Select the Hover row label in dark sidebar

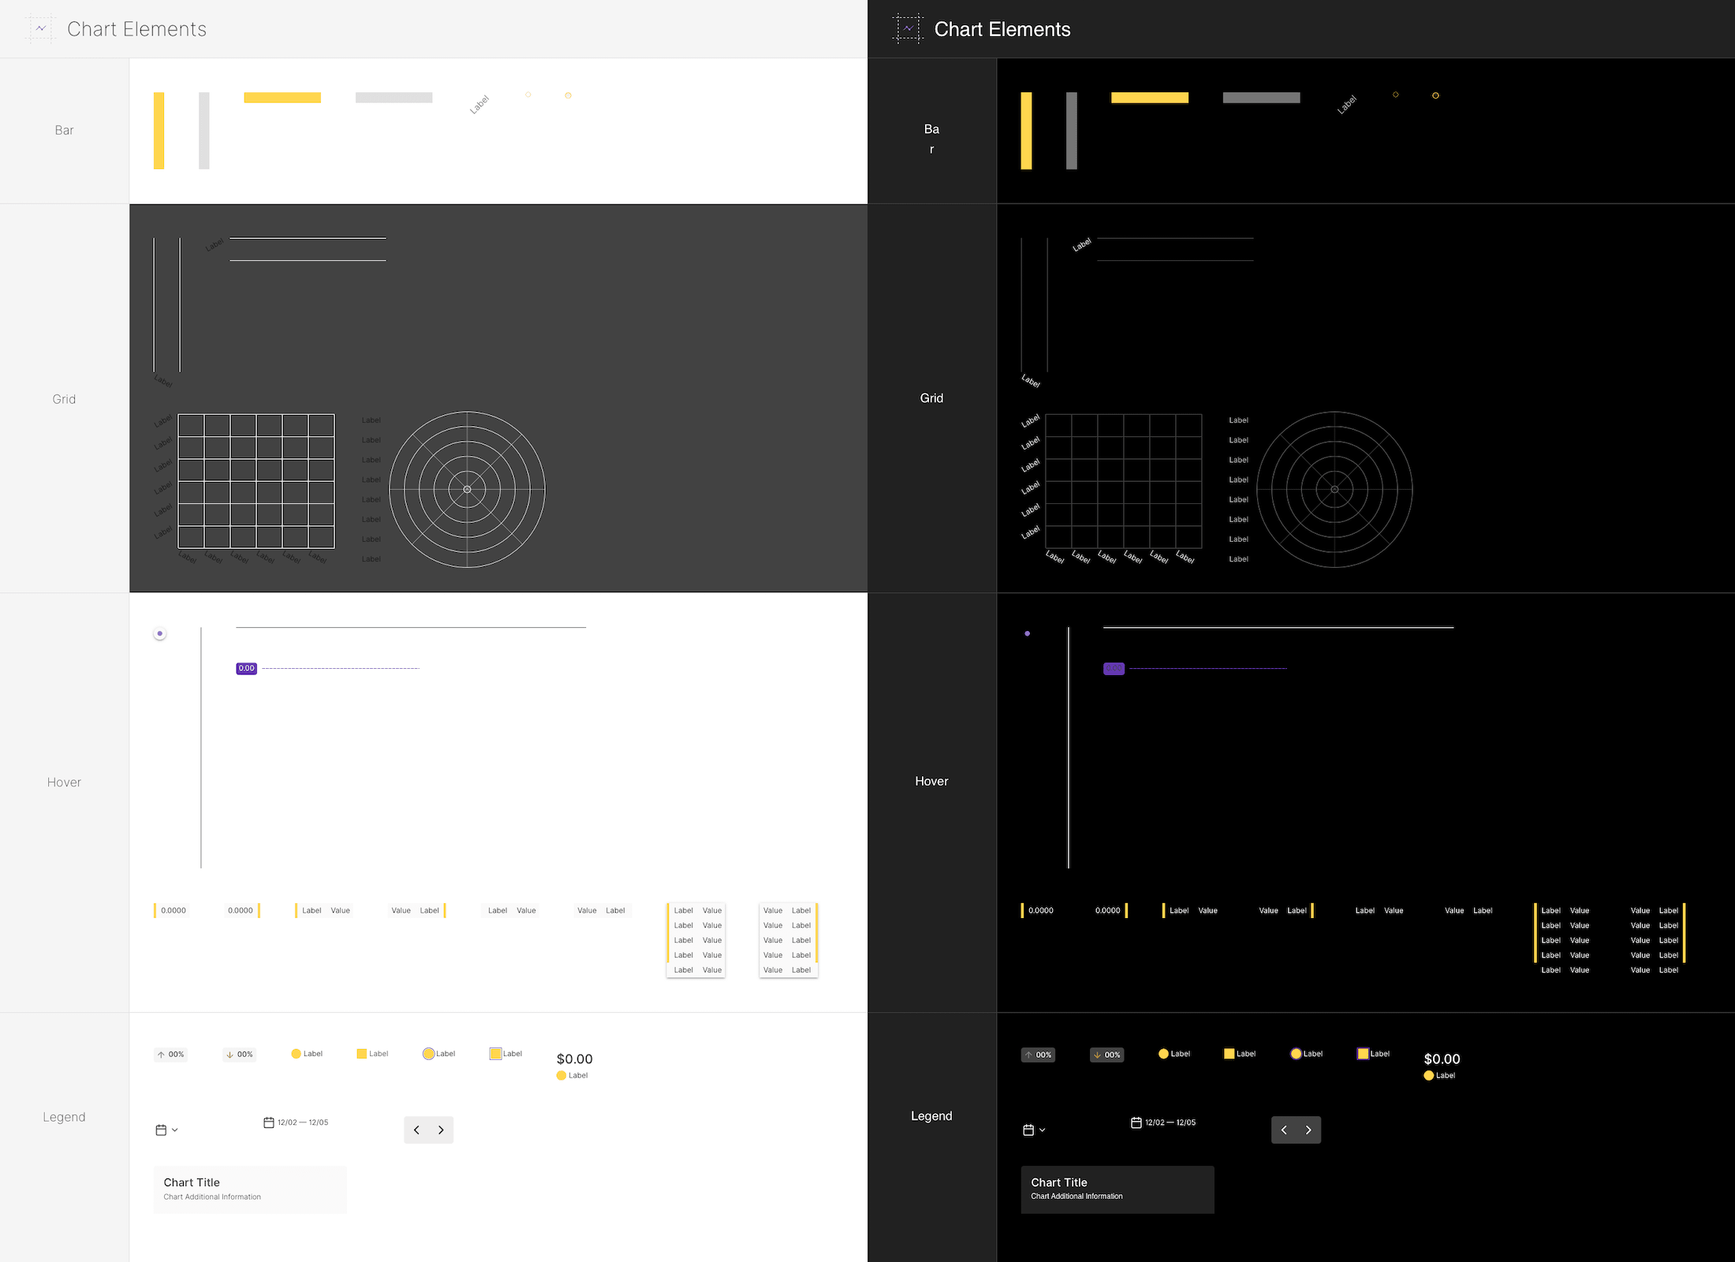coord(931,781)
